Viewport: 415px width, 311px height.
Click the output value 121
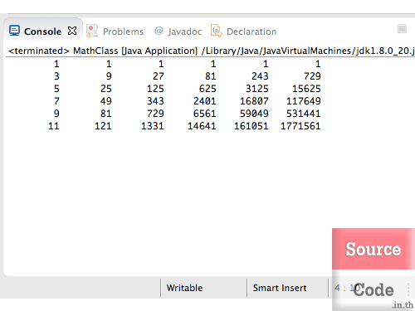coord(103,126)
